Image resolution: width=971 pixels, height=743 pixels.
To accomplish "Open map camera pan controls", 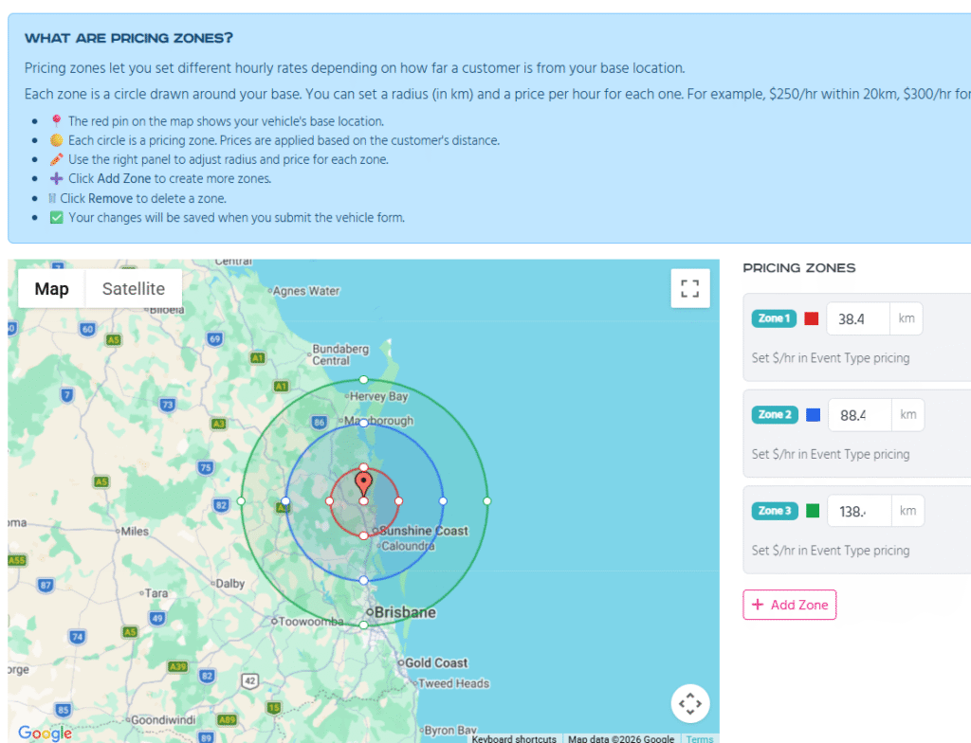I will coord(690,703).
